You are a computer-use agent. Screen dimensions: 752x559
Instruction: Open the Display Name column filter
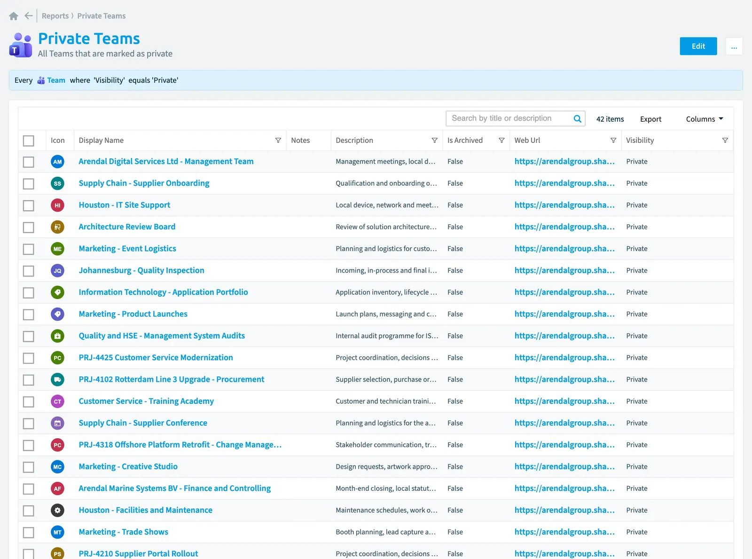point(278,141)
